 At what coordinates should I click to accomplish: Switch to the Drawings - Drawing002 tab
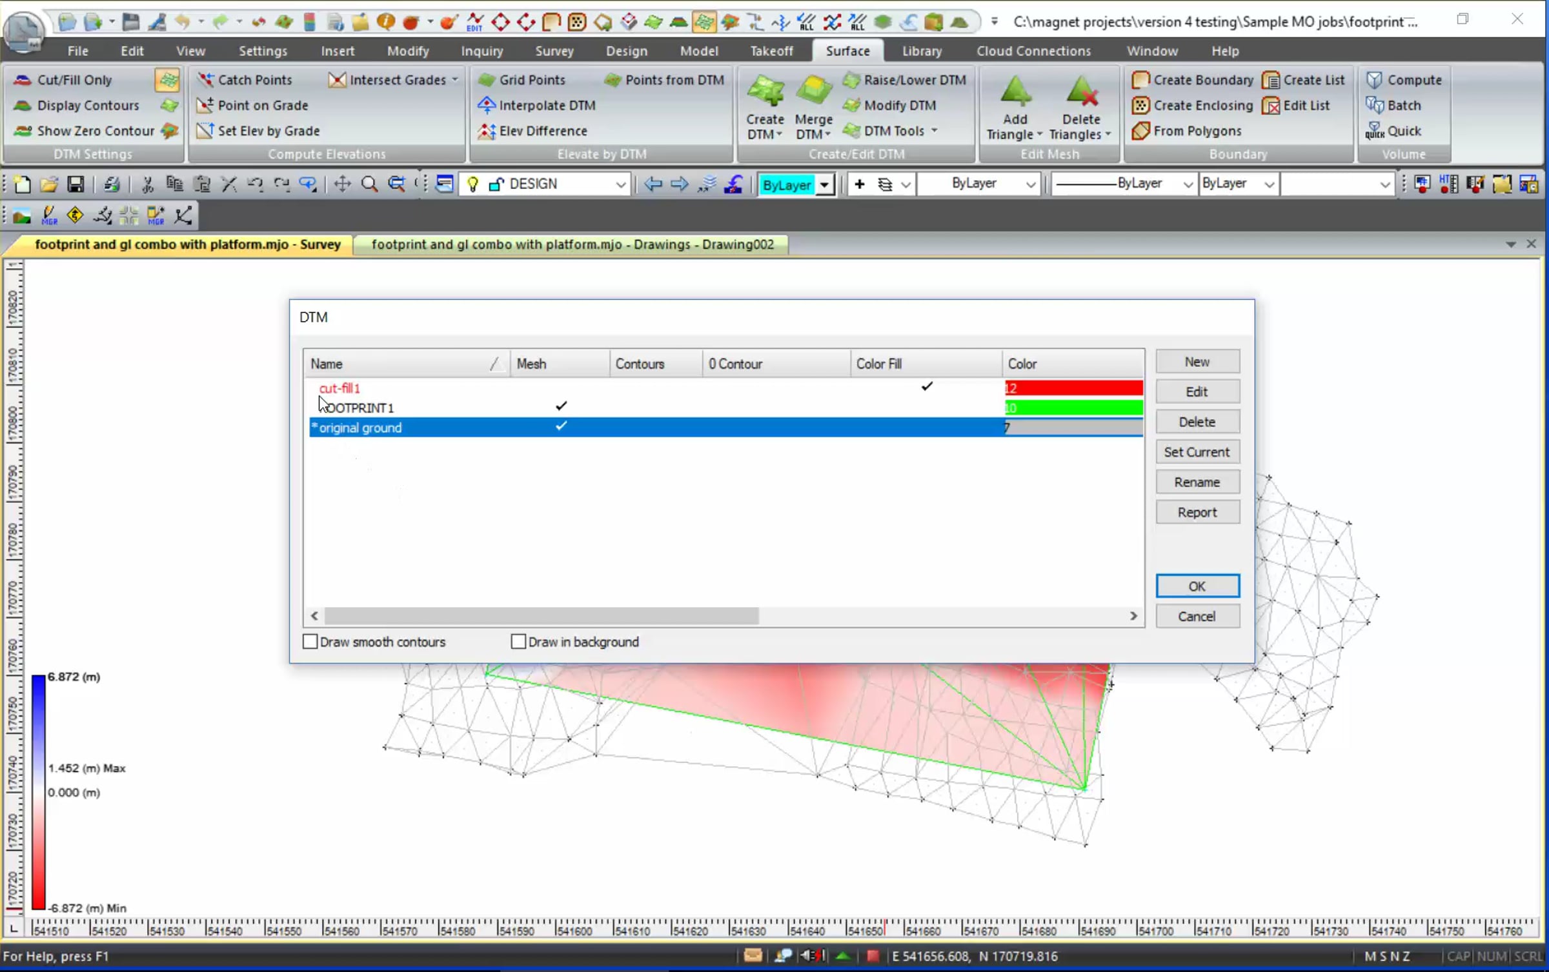click(572, 244)
